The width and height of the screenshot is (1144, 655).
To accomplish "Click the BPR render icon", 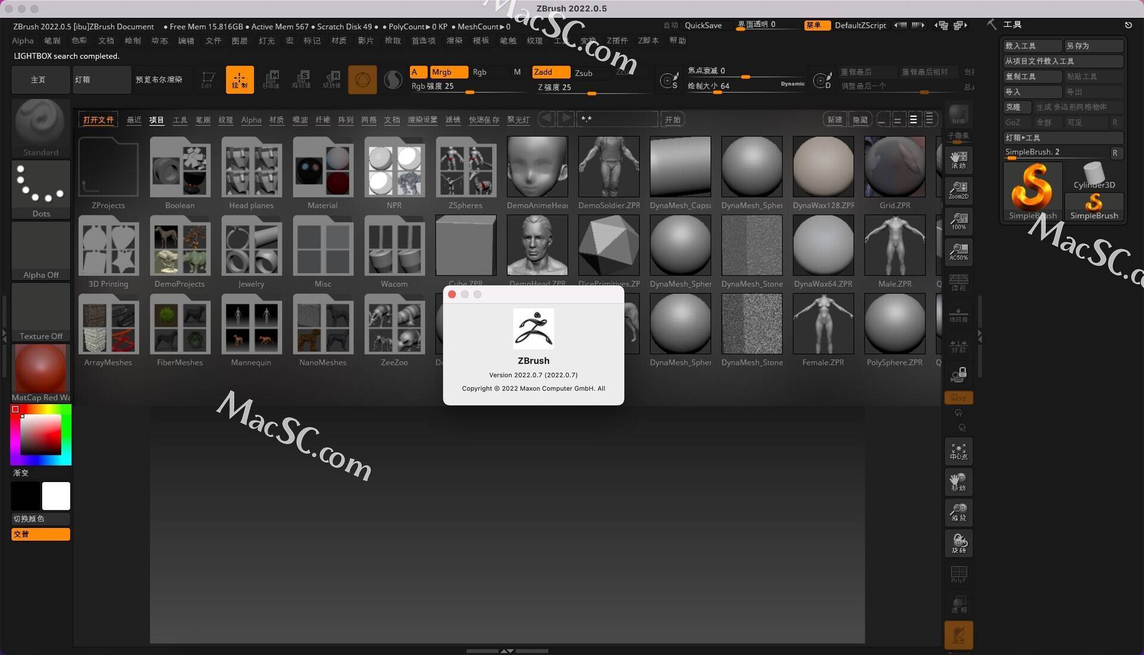I will pyautogui.click(x=959, y=114).
